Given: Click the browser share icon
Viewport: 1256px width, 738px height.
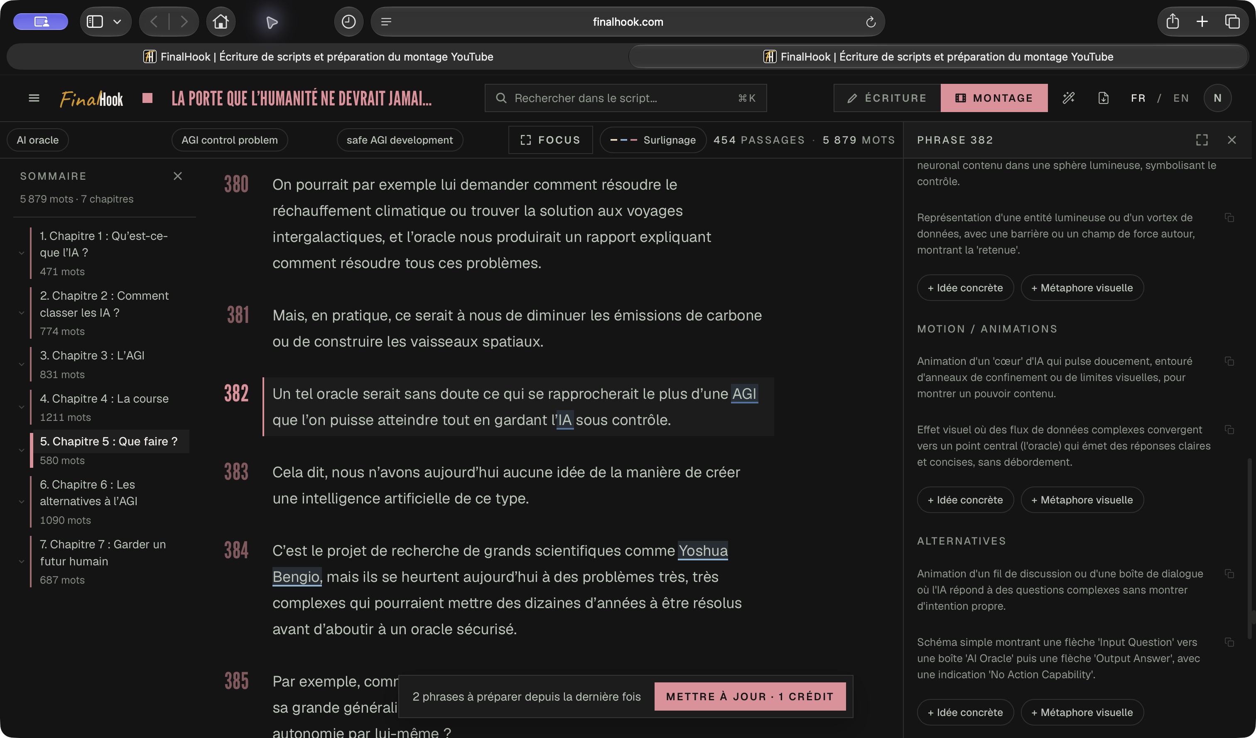Looking at the screenshot, I should pos(1173,22).
